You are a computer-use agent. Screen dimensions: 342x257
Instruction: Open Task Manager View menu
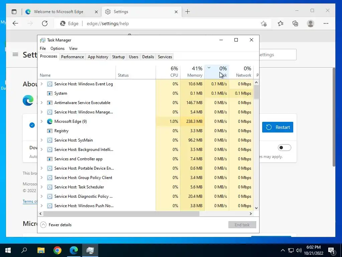click(x=73, y=49)
